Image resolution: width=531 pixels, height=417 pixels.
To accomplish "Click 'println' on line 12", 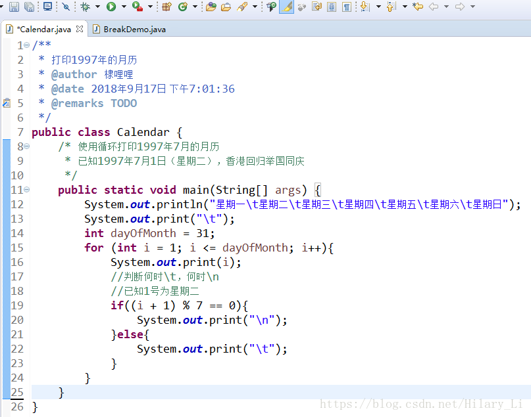I will [180, 204].
